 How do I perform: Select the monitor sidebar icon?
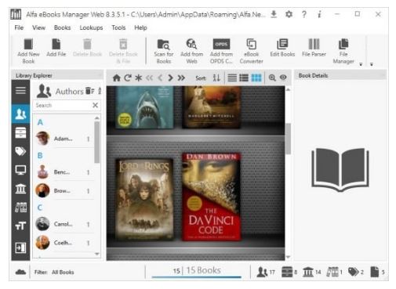20,170
